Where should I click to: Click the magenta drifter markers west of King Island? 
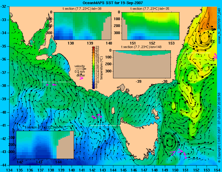tap(97, 116)
